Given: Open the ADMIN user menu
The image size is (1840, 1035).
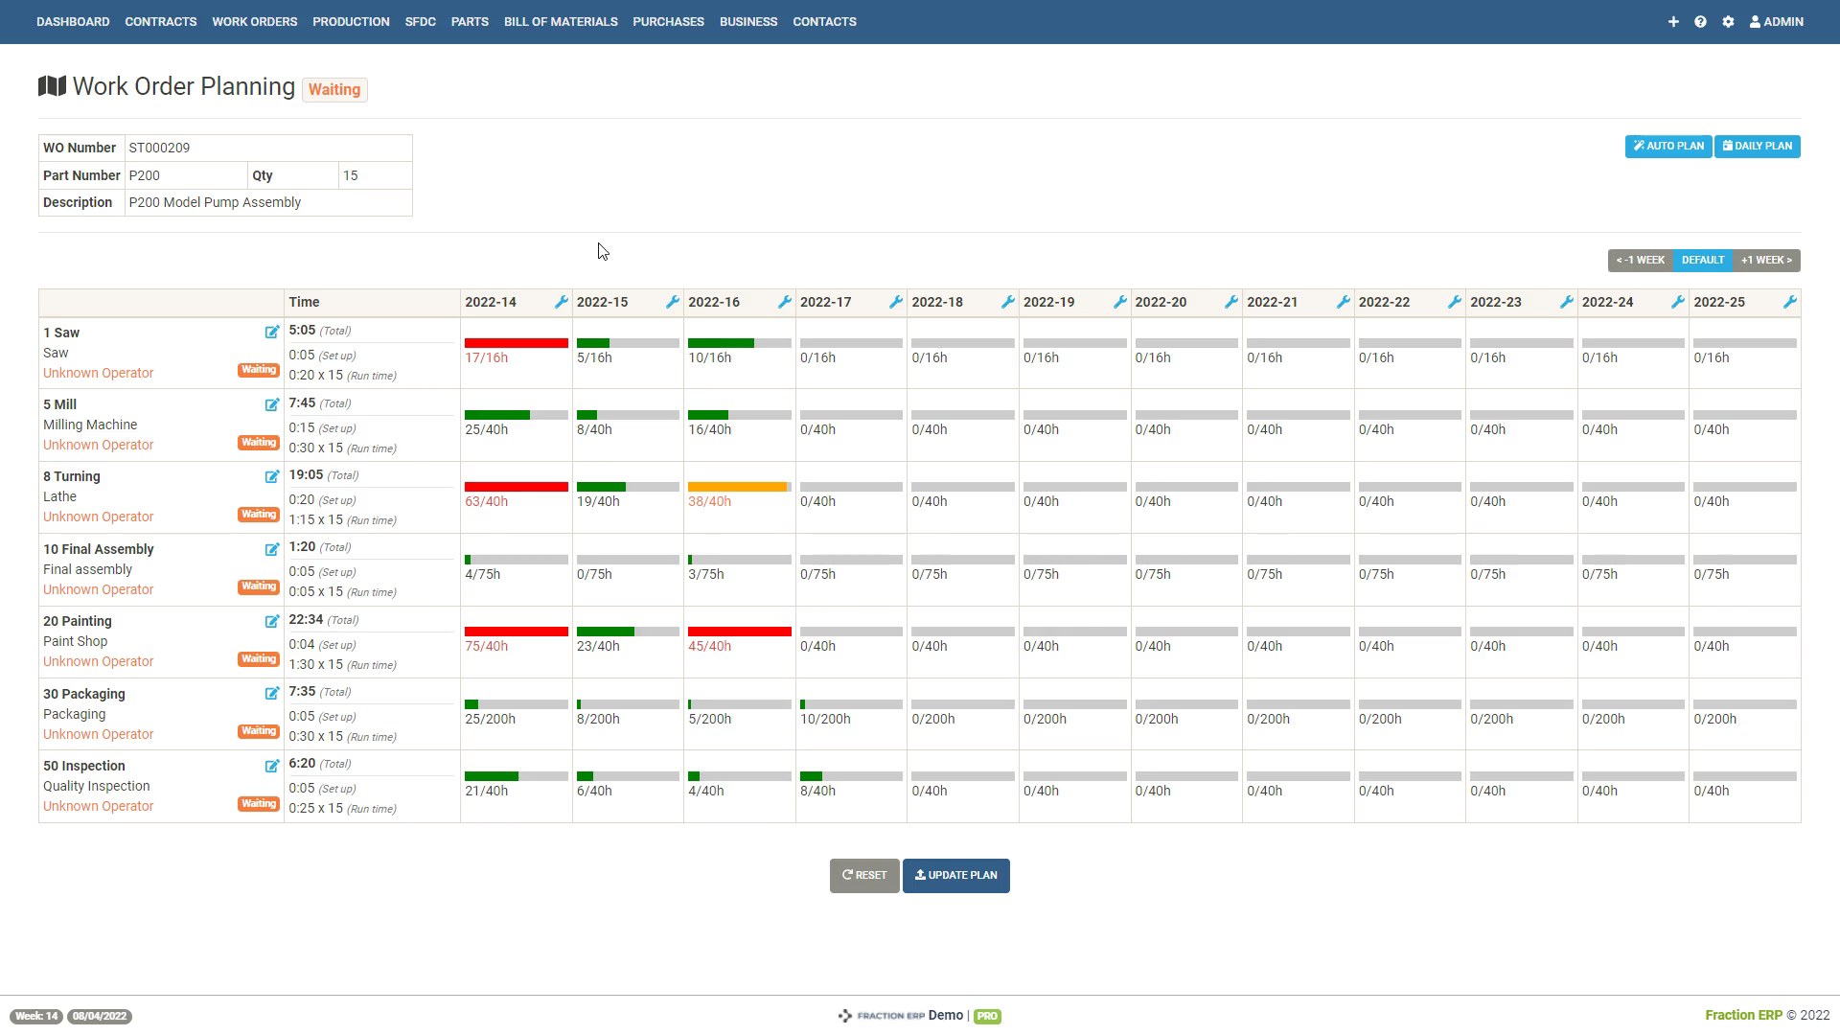Looking at the screenshot, I should coord(1777,21).
